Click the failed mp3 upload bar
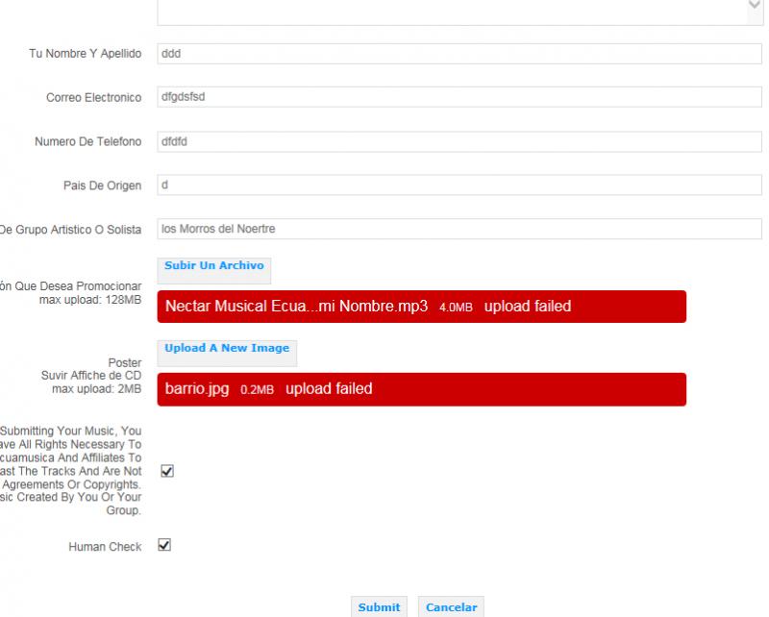 point(421,307)
